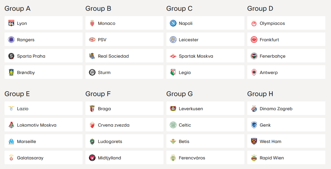The image size is (331, 169).
Task: Click the Napoli crest icon
Action: coord(173,23)
